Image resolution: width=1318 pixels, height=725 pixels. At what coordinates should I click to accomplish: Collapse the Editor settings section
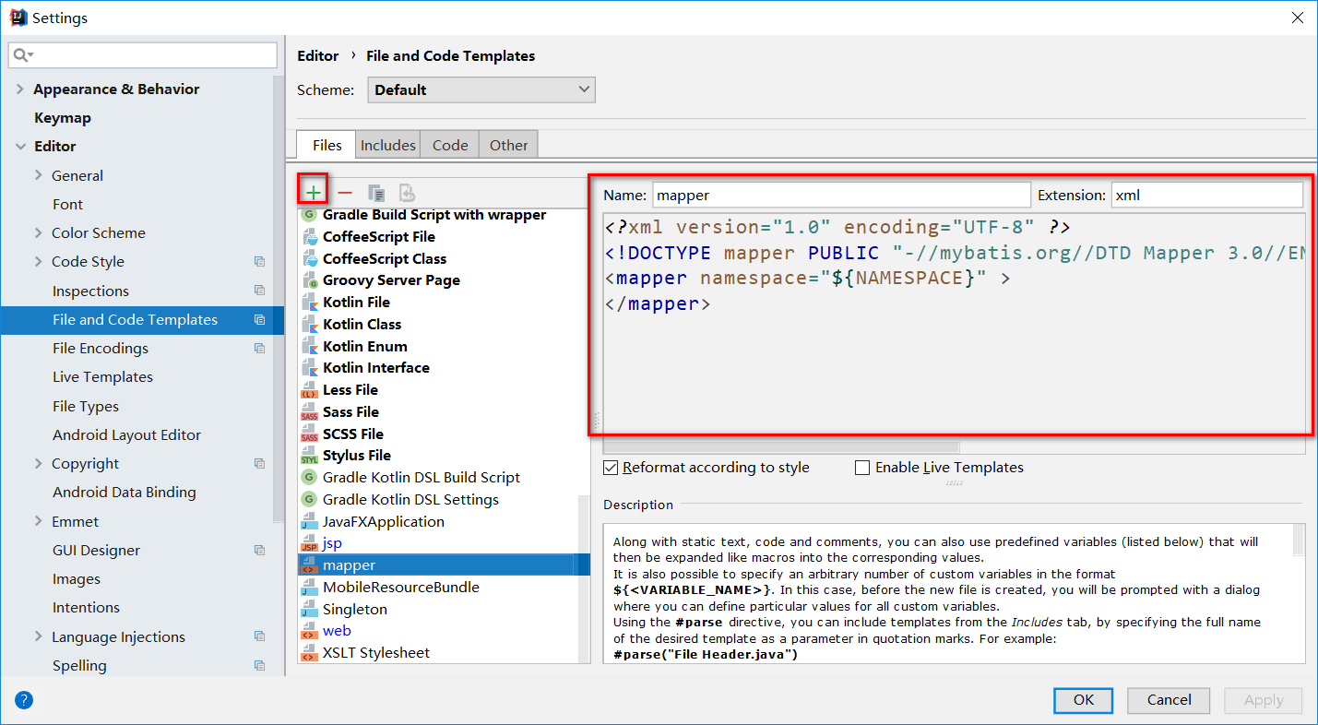coord(20,147)
